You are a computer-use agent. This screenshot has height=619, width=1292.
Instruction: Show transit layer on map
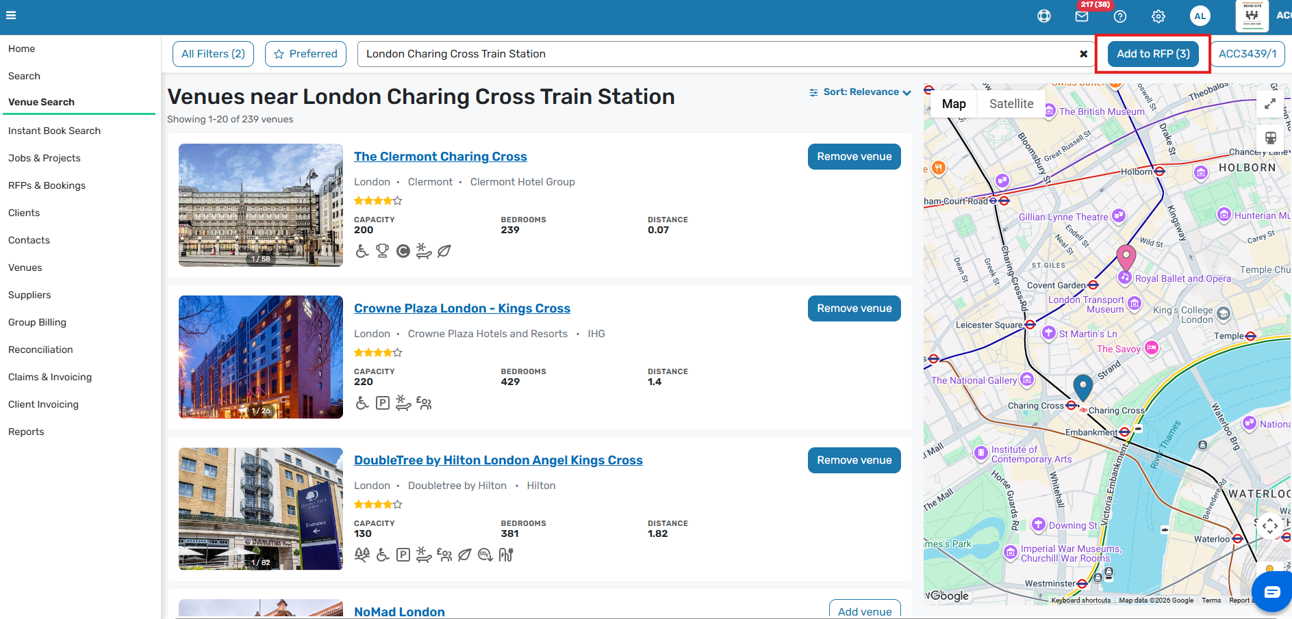pyautogui.click(x=1270, y=137)
